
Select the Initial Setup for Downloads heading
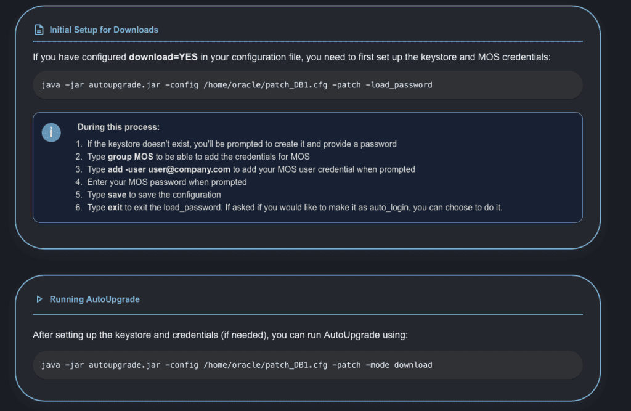[104, 30]
